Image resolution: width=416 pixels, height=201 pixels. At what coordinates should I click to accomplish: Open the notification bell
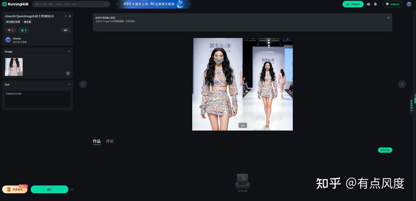pos(376,4)
